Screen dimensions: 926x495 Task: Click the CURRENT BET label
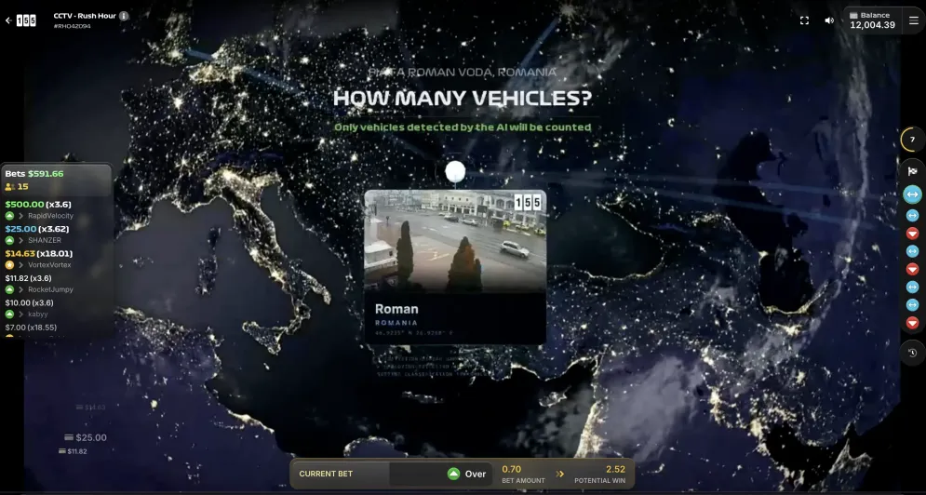pos(326,474)
